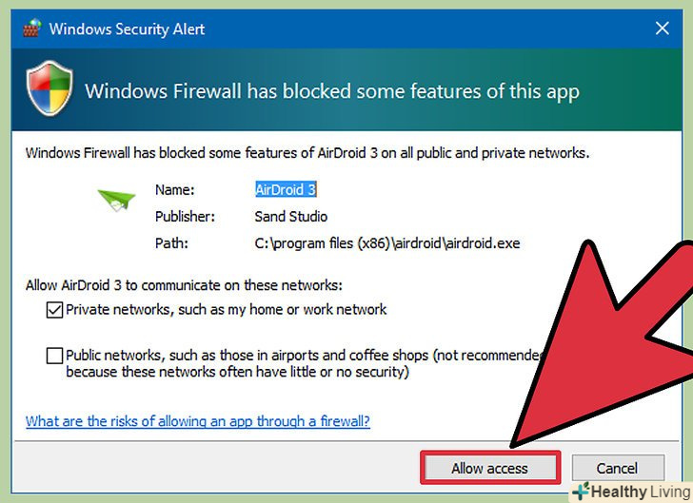Viewport: 693px width, 503px height.
Task: Uncheck the Private networks checkbox
Action: coord(54,309)
